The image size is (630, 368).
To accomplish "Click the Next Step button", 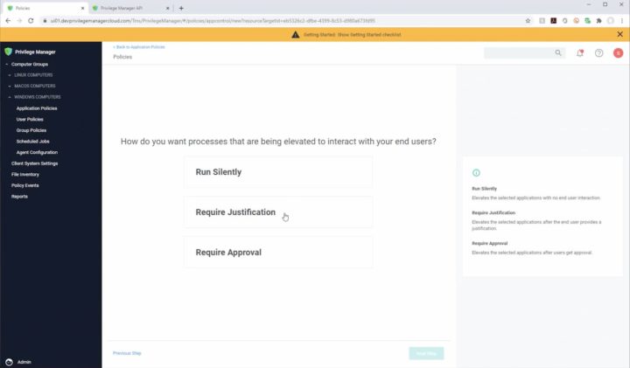I will pyautogui.click(x=426, y=353).
